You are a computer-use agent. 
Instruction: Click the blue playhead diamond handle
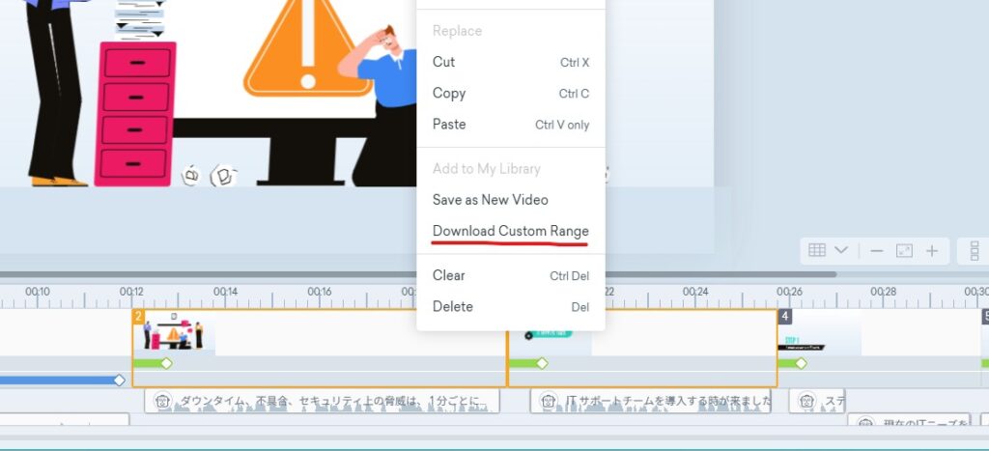point(119,381)
